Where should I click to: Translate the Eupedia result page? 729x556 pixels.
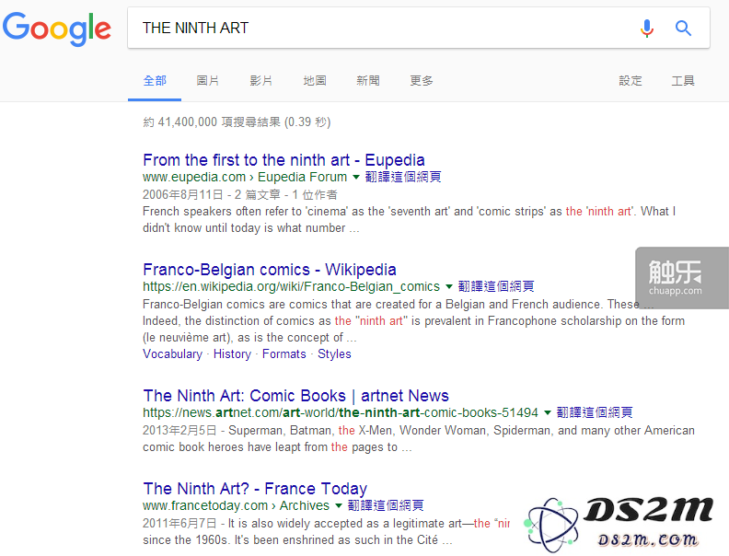(x=403, y=177)
